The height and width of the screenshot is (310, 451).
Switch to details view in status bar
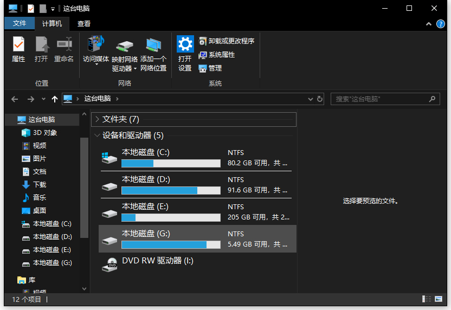(427, 299)
